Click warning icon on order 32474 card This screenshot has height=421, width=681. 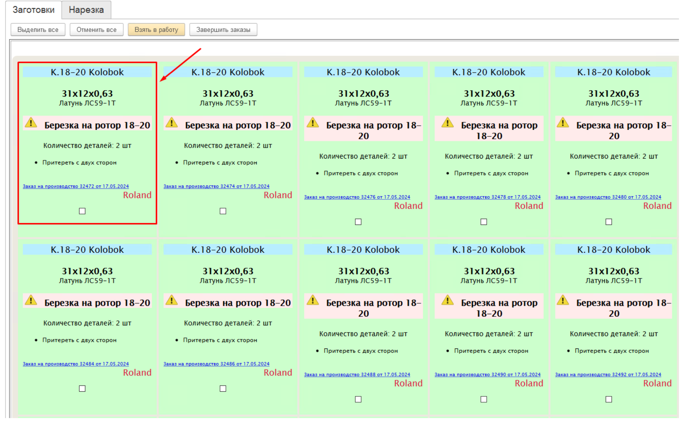point(171,123)
